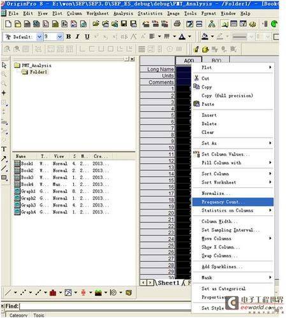Click the red Column plot button

[x=53, y=293]
